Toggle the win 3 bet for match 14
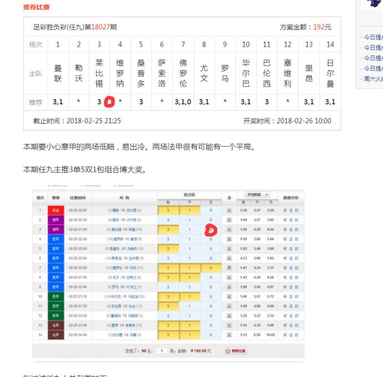 [x=168, y=335]
